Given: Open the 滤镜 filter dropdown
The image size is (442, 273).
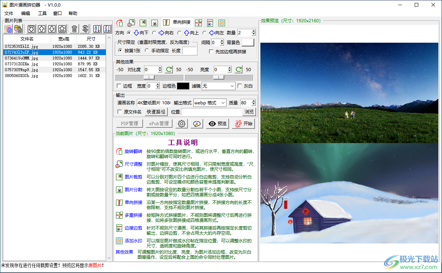Looking at the screenshot, I should (x=218, y=85).
